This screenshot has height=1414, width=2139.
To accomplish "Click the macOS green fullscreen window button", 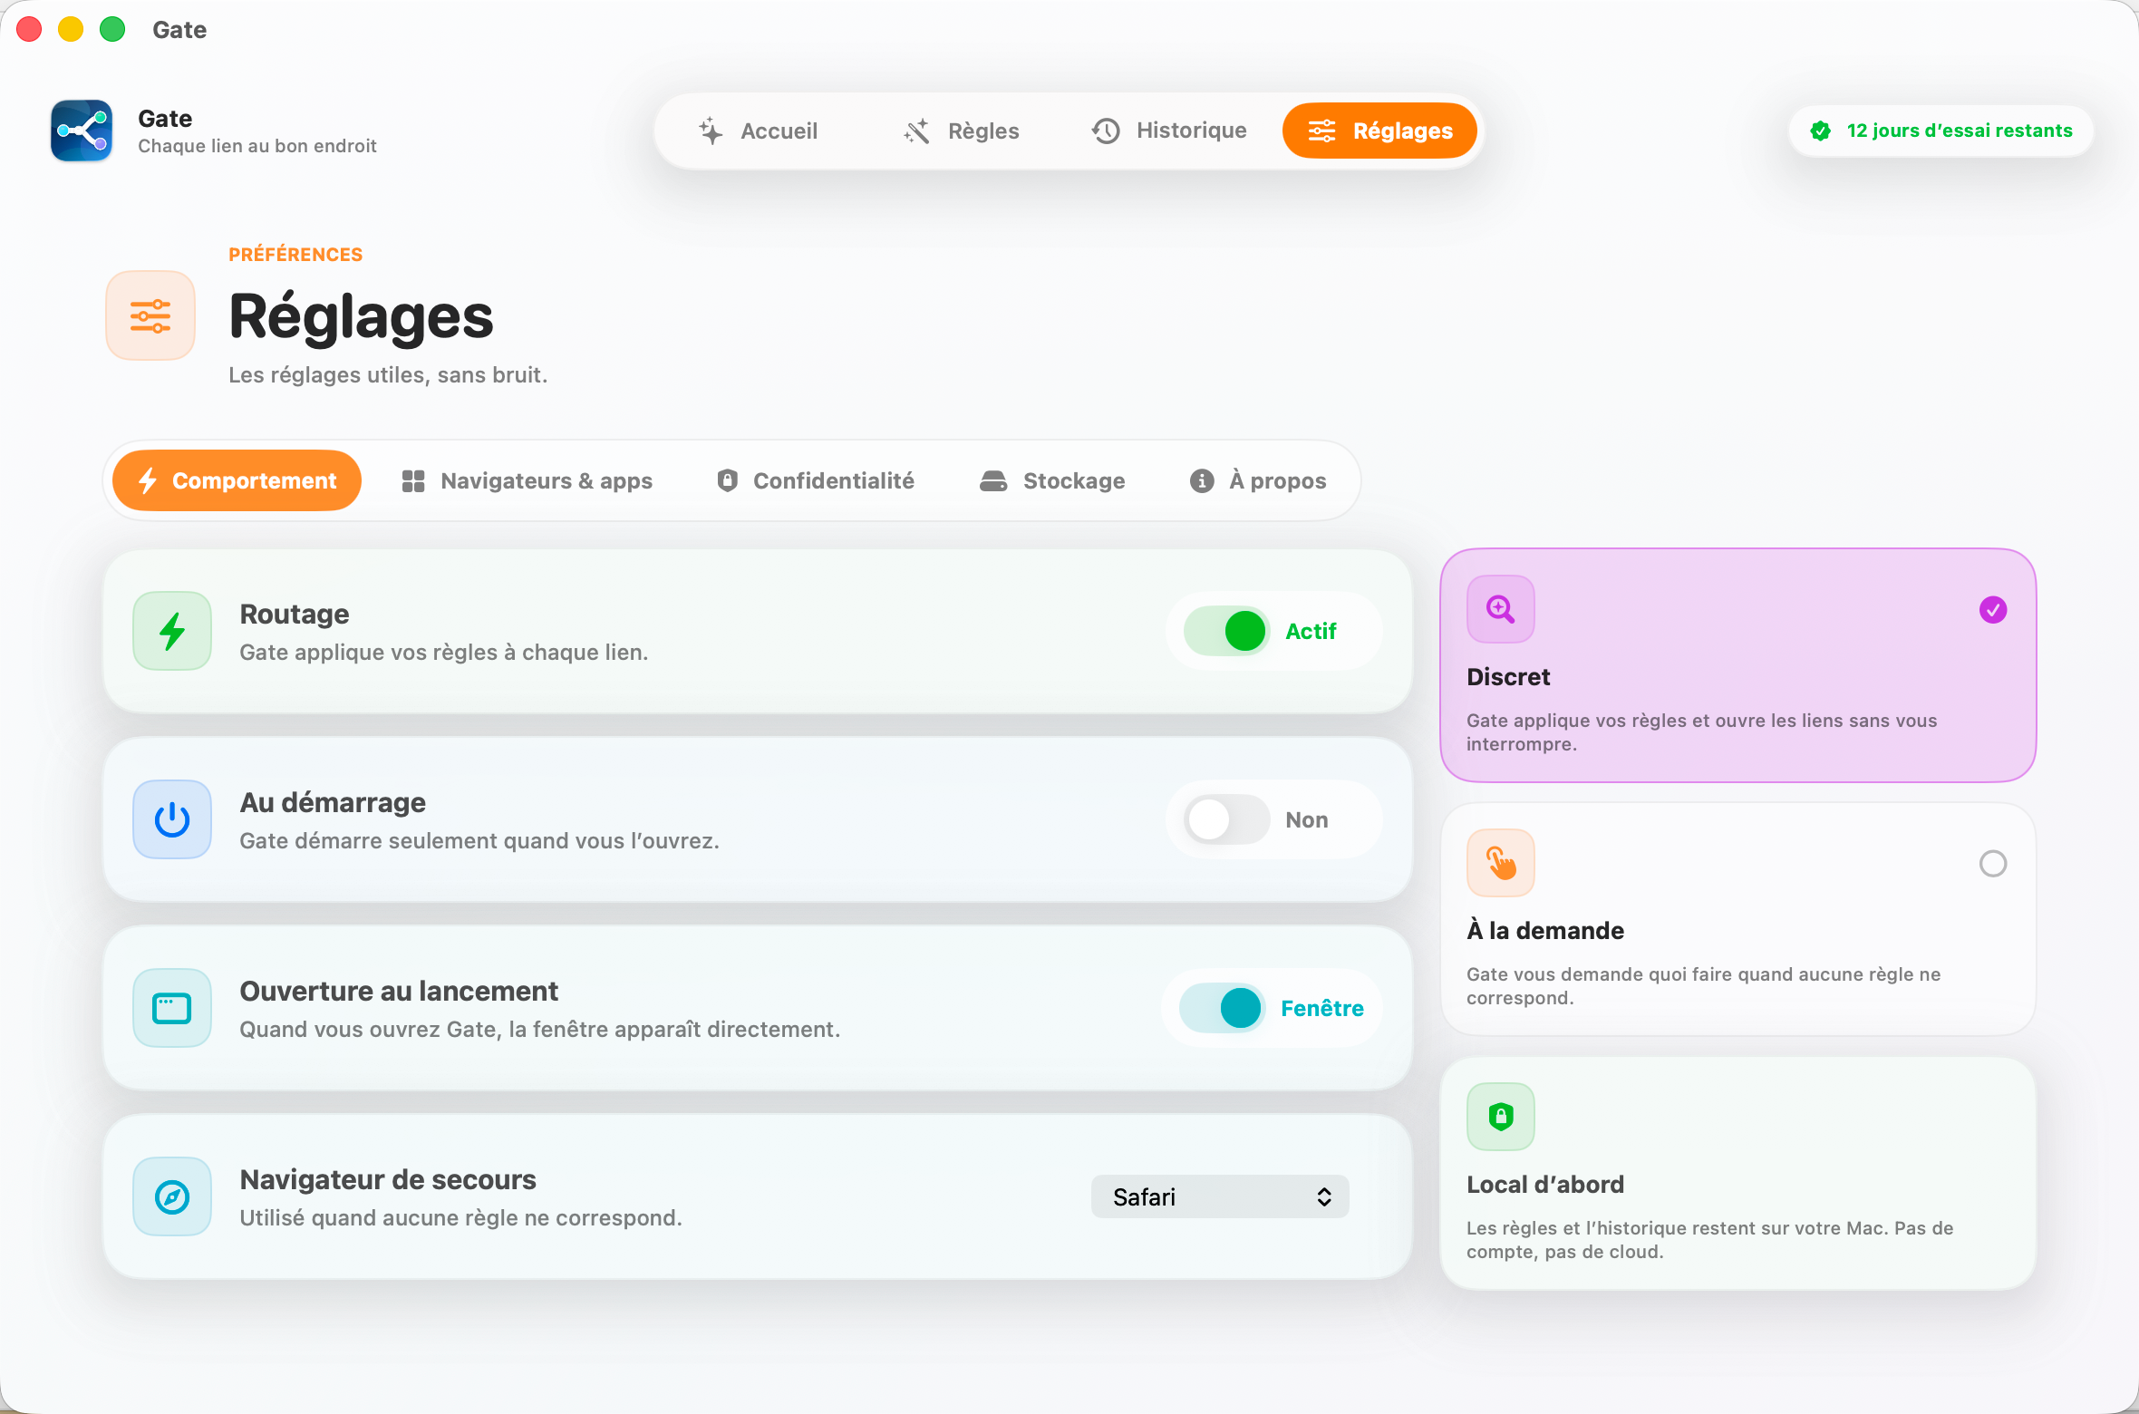I will (x=112, y=30).
